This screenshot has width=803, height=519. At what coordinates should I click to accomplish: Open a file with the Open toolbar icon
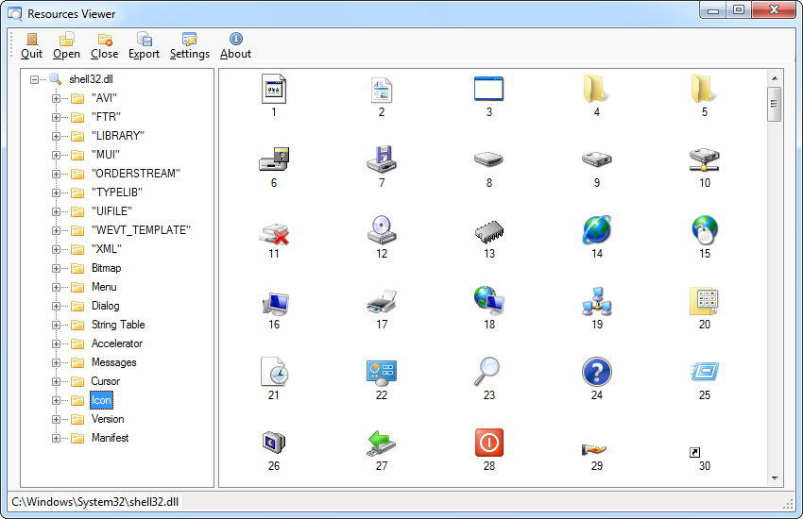pos(66,40)
